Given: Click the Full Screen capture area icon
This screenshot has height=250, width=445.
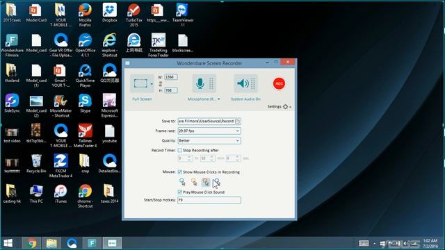Looking at the screenshot, I should [x=140, y=83].
